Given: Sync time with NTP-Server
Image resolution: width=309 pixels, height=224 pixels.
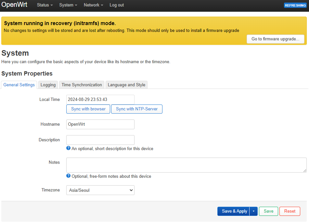Looking at the screenshot, I should (x=137, y=109).
